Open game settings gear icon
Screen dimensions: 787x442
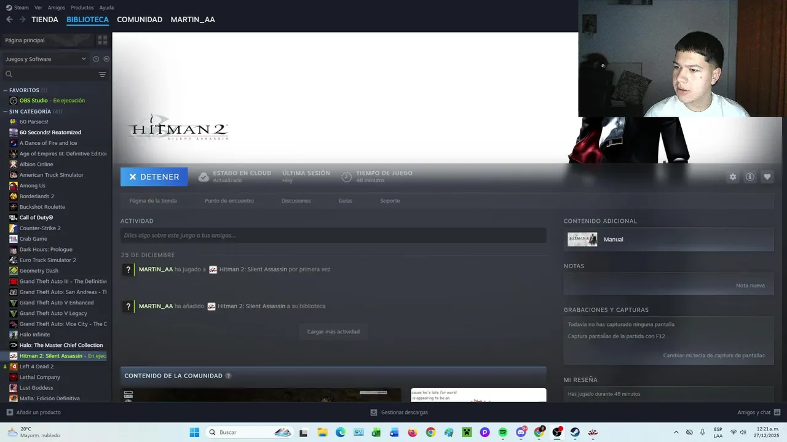[x=733, y=177]
